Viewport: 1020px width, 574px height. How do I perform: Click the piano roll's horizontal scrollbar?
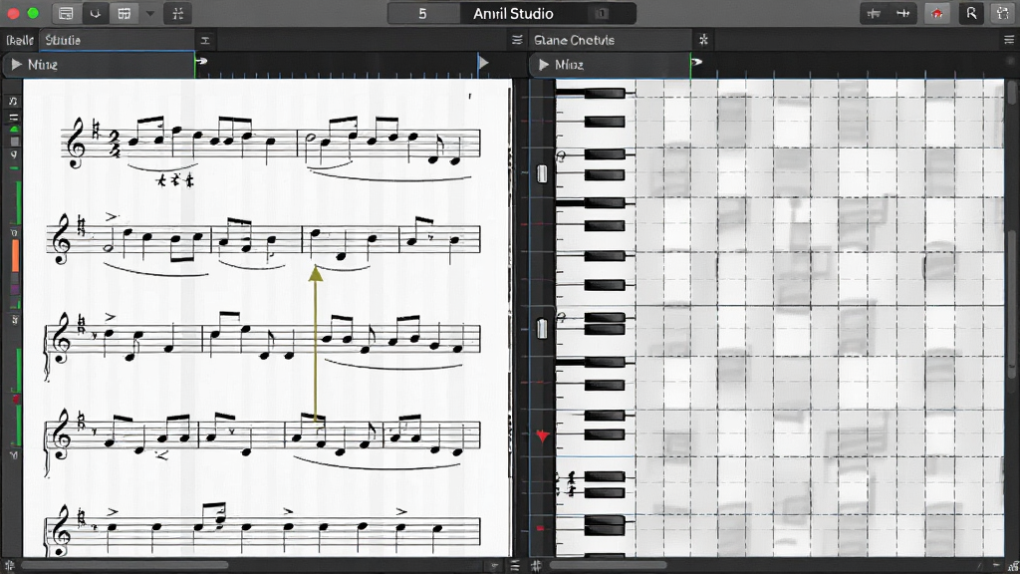click(x=609, y=566)
